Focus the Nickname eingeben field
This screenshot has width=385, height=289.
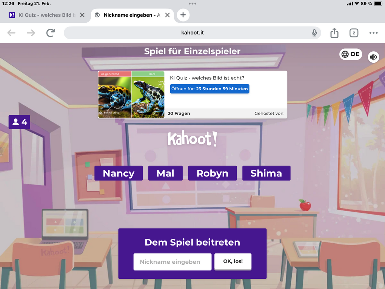(x=172, y=262)
